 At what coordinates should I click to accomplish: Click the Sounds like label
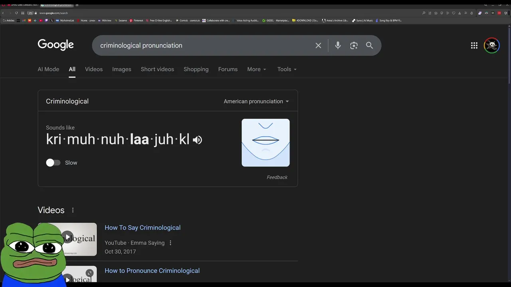click(x=60, y=128)
